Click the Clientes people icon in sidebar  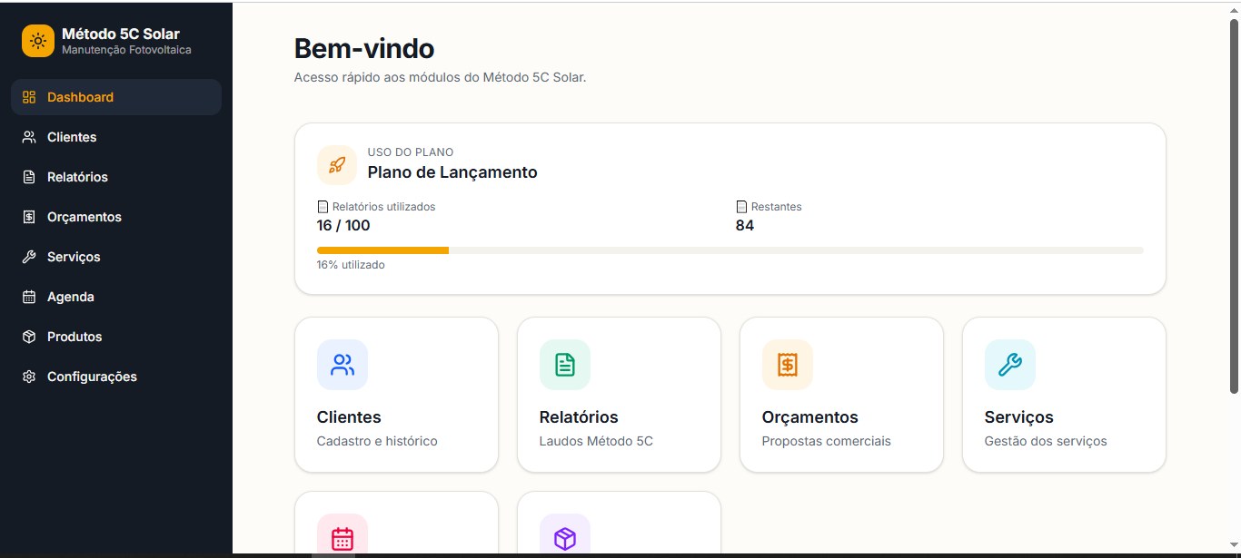(29, 137)
